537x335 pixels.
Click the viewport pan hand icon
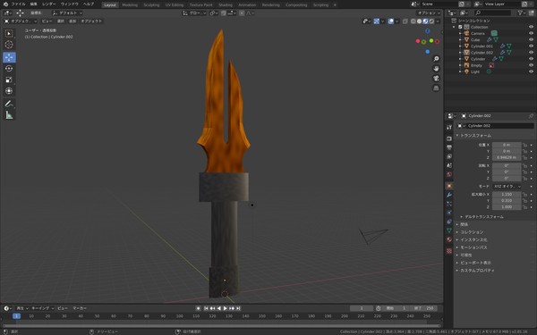(436, 69)
